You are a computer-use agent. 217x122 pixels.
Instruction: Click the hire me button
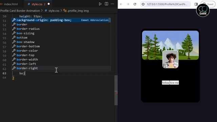[174, 83]
